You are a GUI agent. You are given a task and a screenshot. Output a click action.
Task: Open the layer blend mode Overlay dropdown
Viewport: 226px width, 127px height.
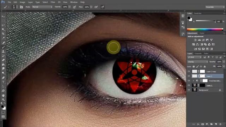coord(197,62)
